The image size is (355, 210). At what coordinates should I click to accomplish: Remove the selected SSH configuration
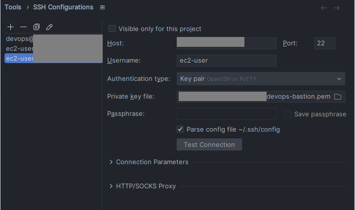click(23, 27)
